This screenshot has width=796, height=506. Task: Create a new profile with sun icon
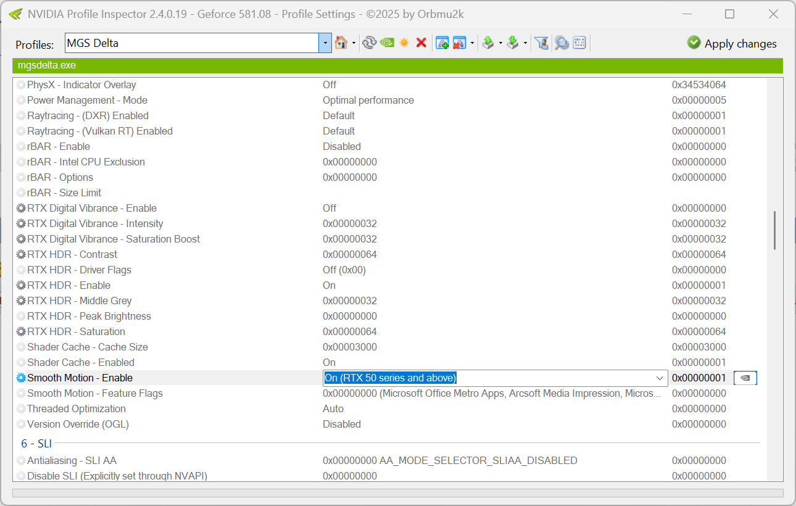pos(404,43)
